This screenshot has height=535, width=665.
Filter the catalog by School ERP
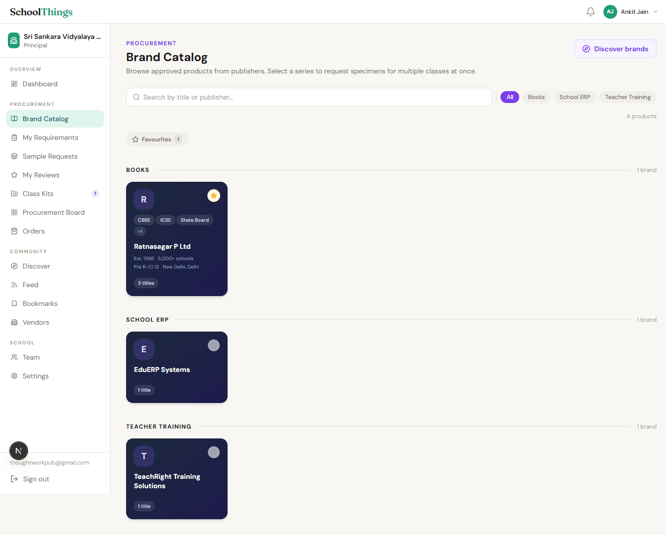click(575, 97)
